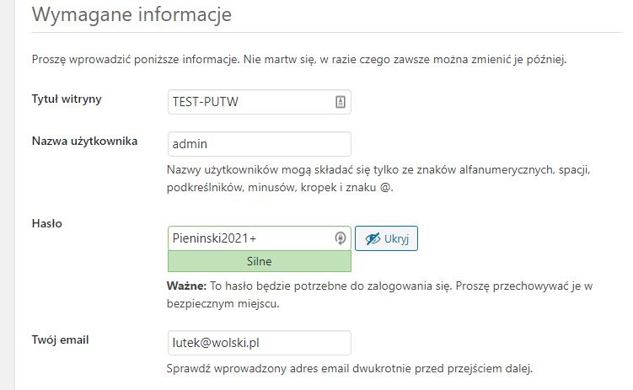The height and width of the screenshot is (390, 633).
Task: Click the "bezpiecznym miejscu" line of password note
Action: (223, 303)
